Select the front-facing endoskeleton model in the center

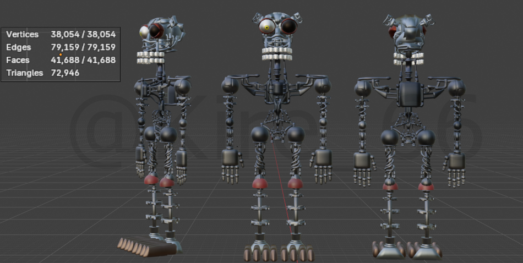pyautogui.click(x=276, y=136)
